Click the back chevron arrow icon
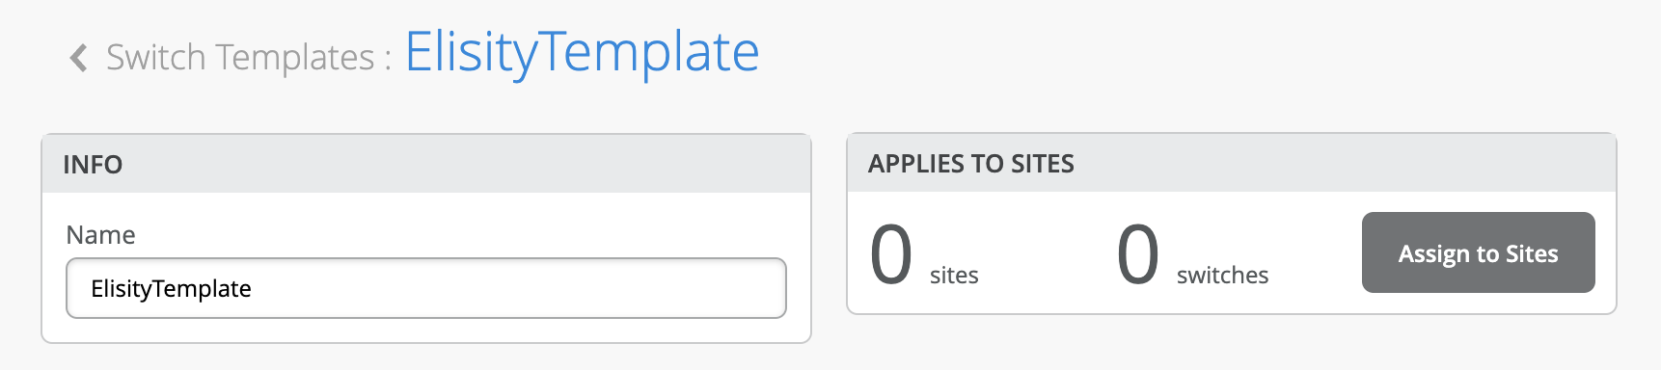The image size is (1661, 370). [x=79, y=58]
